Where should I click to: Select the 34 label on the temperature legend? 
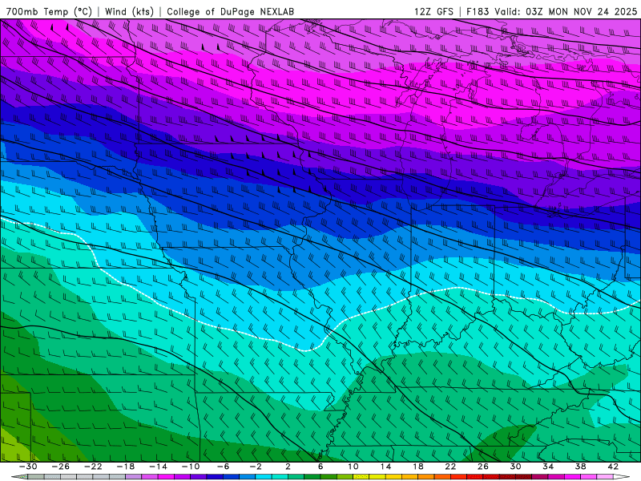pos(548,467)
